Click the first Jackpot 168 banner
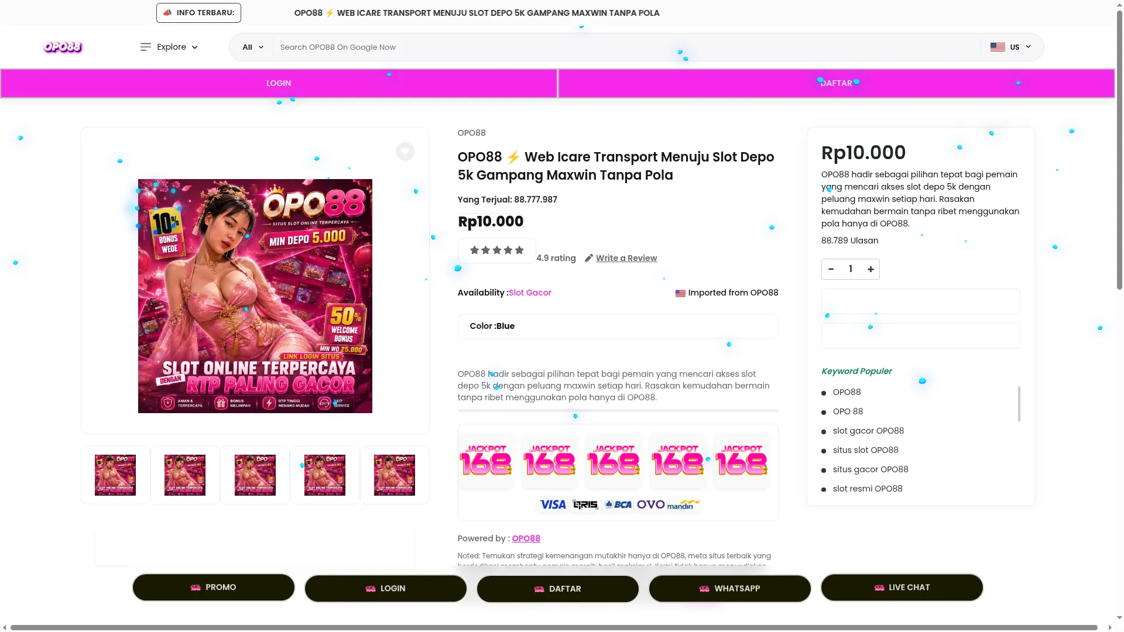 (486, 461)
